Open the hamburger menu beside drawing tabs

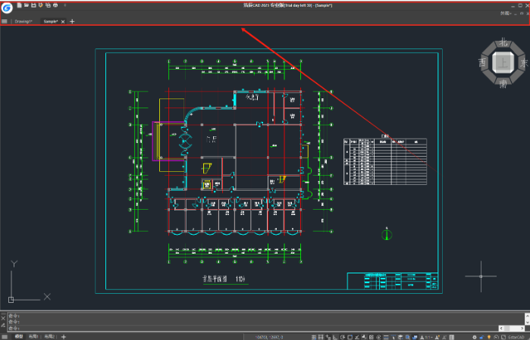(5, 21)
